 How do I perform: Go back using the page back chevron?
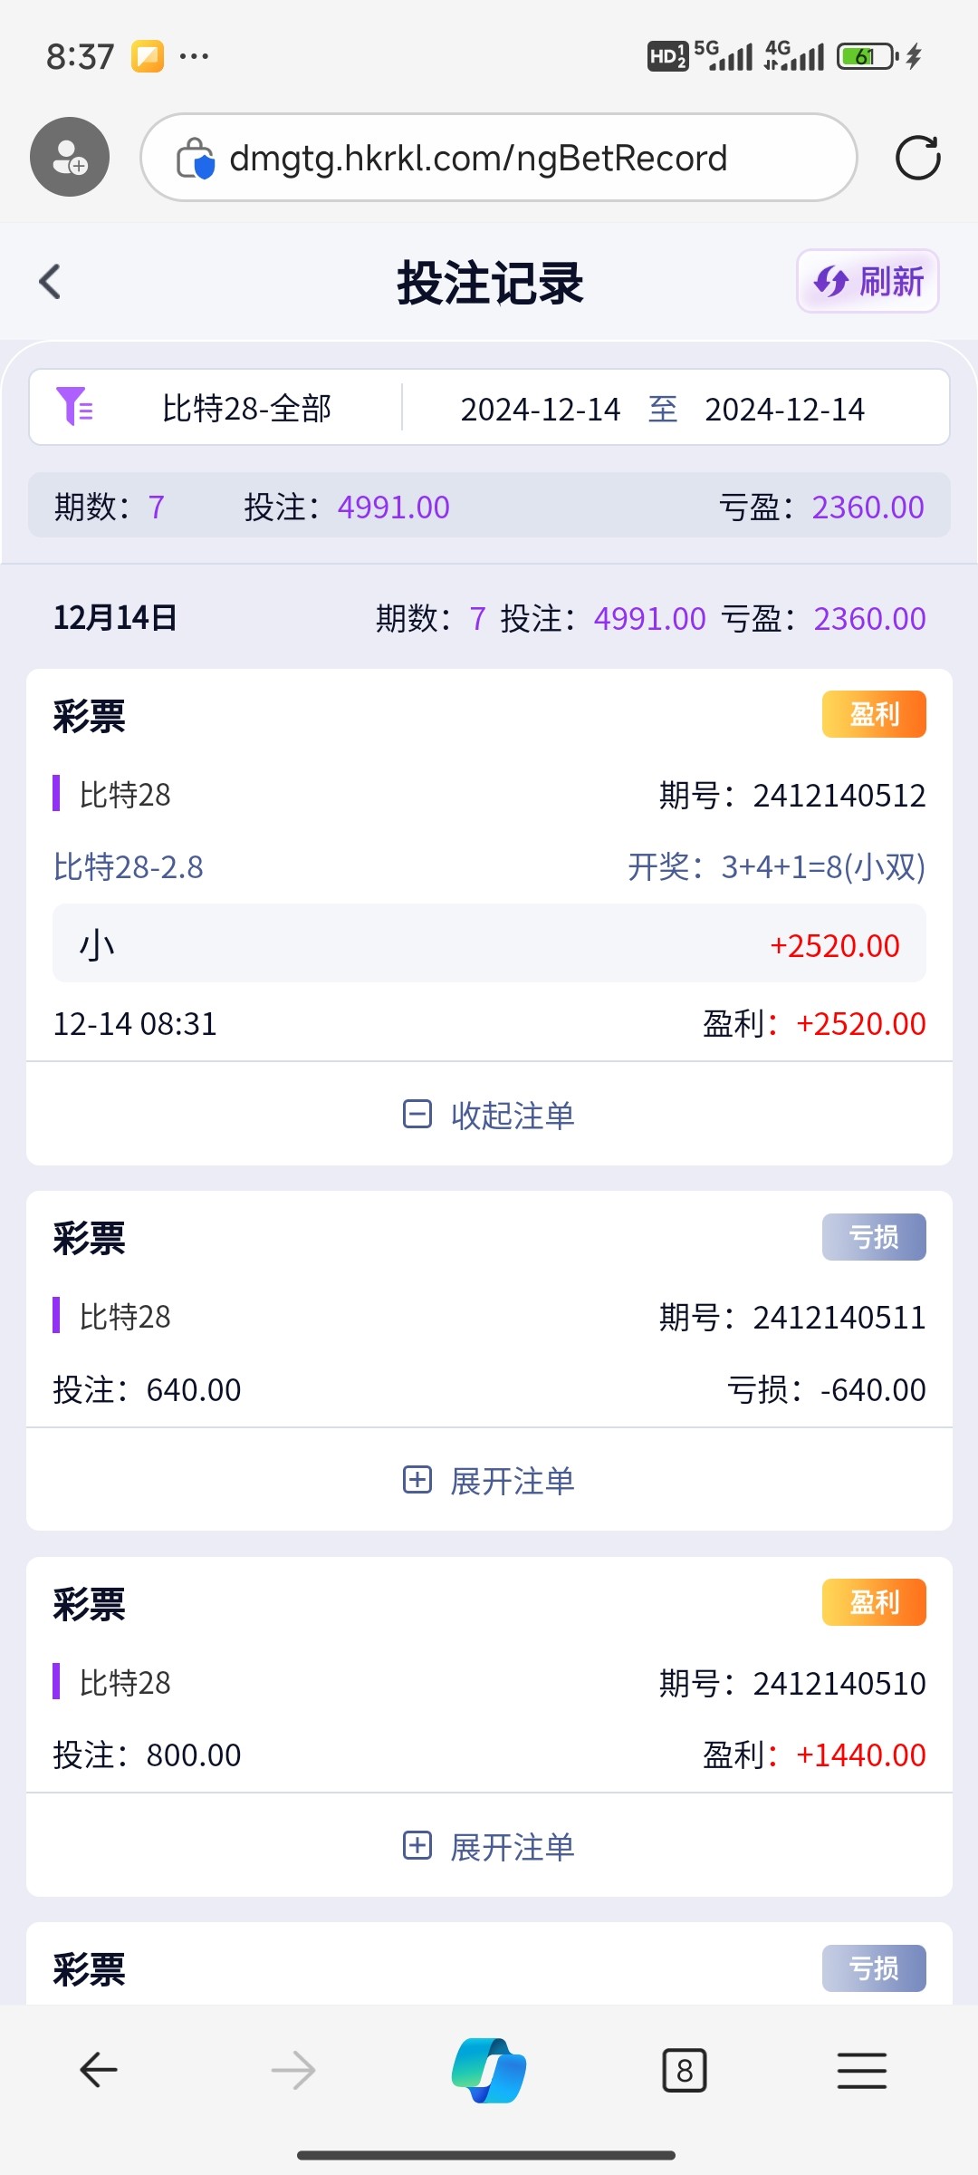(51, 282)
